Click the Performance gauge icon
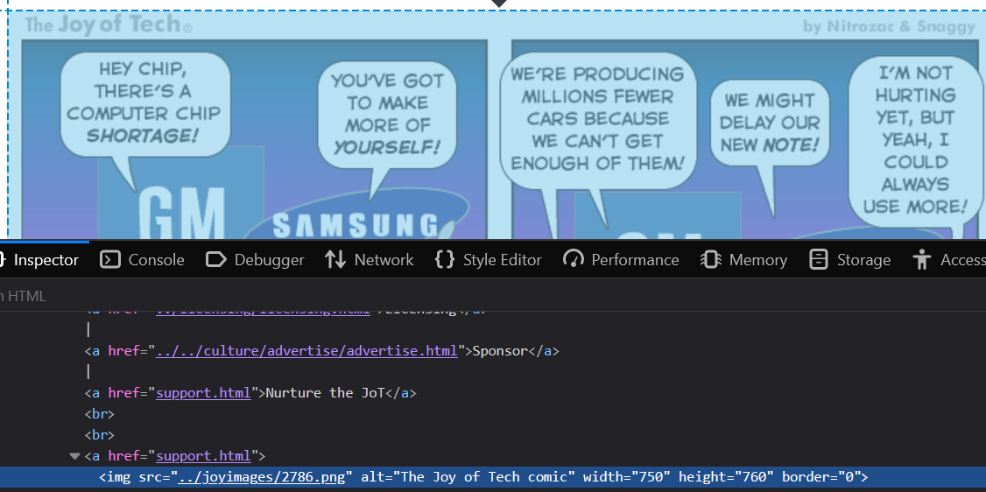The image size is (986, 492). 574,259
